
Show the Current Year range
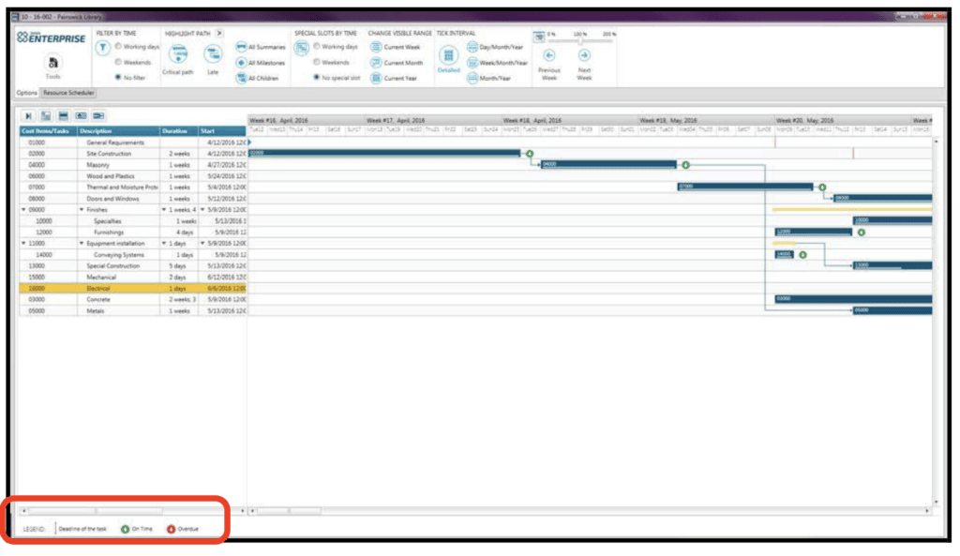395,79
